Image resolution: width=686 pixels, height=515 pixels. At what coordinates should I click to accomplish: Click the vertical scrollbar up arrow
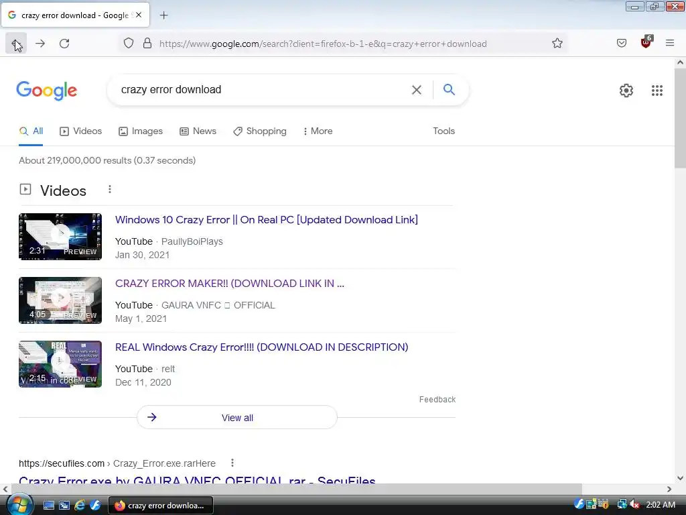pos(680,62)
